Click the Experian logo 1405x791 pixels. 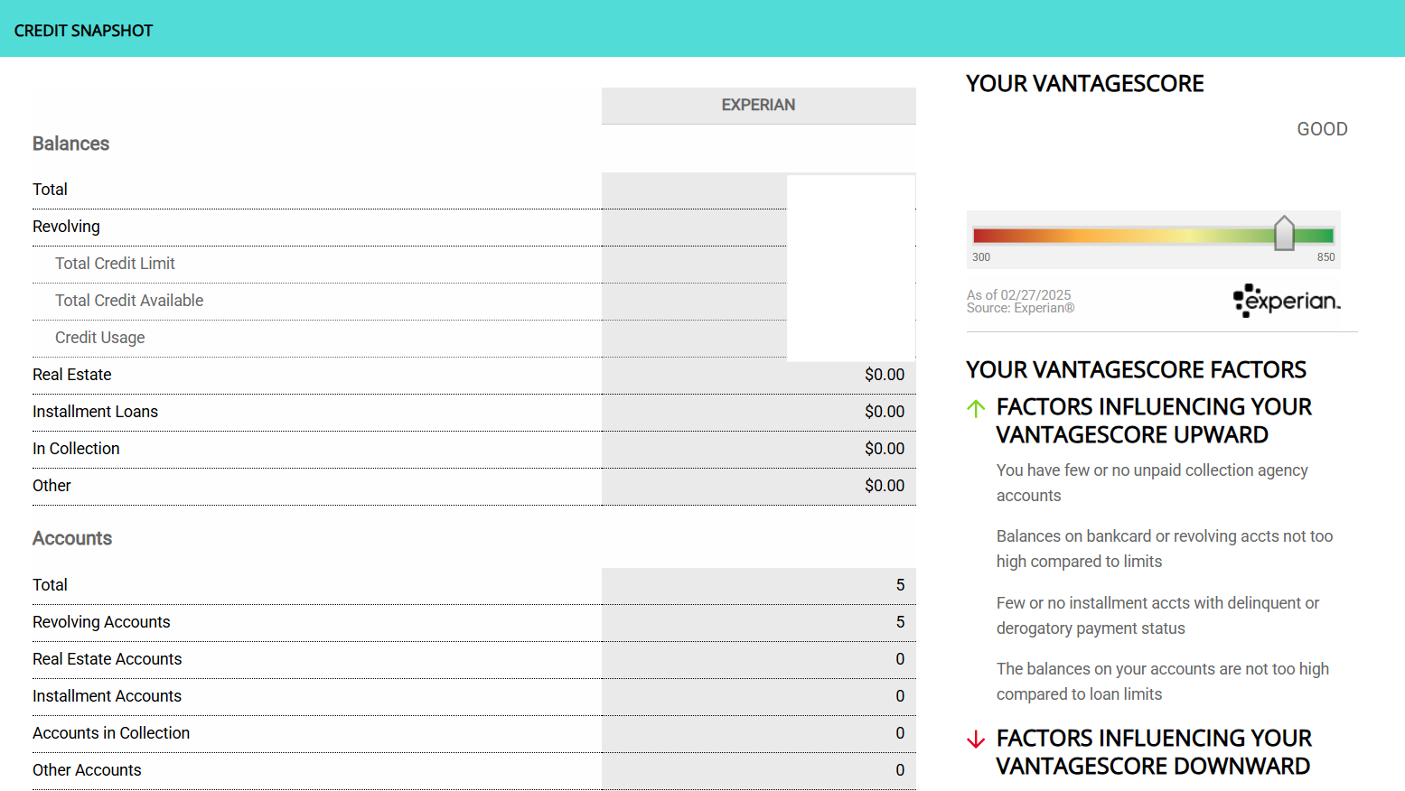[x=1287, y=301]
